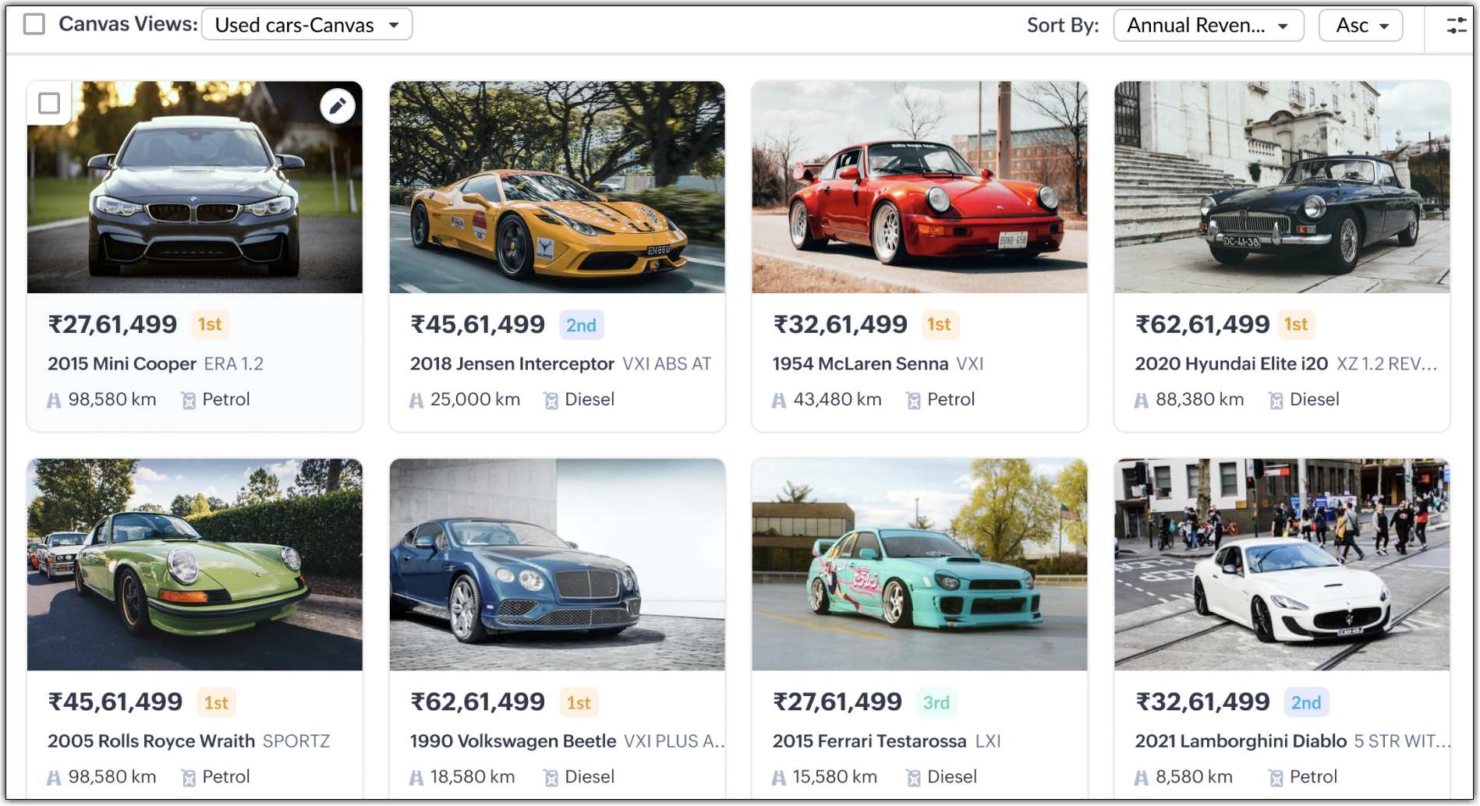Viewport: 1480px width, 806px height.
Task: Open the 2021 Lamborghini Diablo record
Action: coord(1240,741)
